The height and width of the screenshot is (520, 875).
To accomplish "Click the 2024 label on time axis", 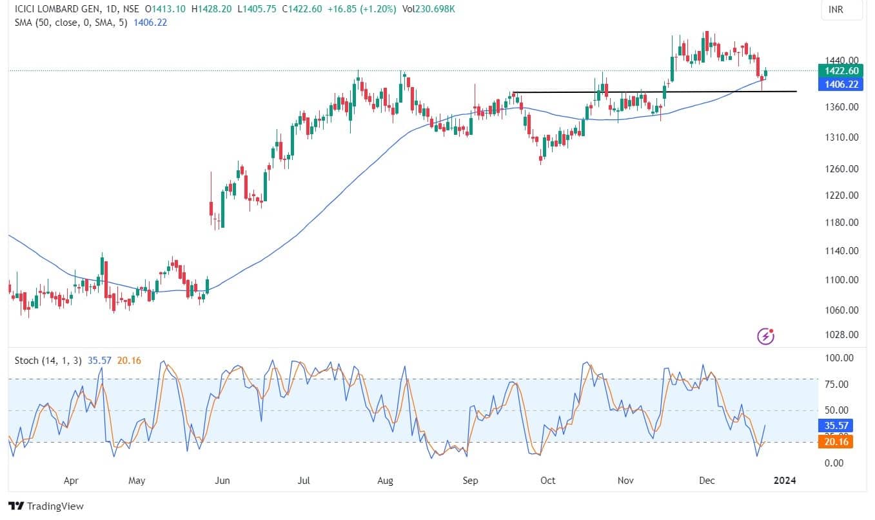I will (785, 481).
